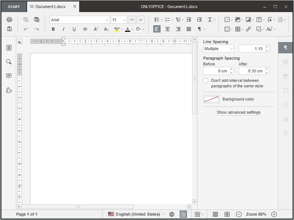Toggle Strikethrough formatting
Viewport: 294px width, 220px height.
[85, 29]
